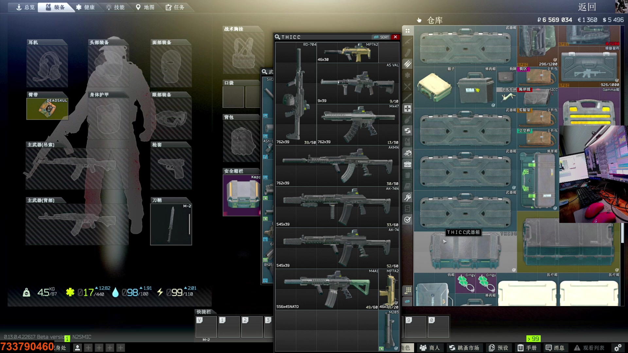Select the keys filter in stash sidebar

[408, 197]
